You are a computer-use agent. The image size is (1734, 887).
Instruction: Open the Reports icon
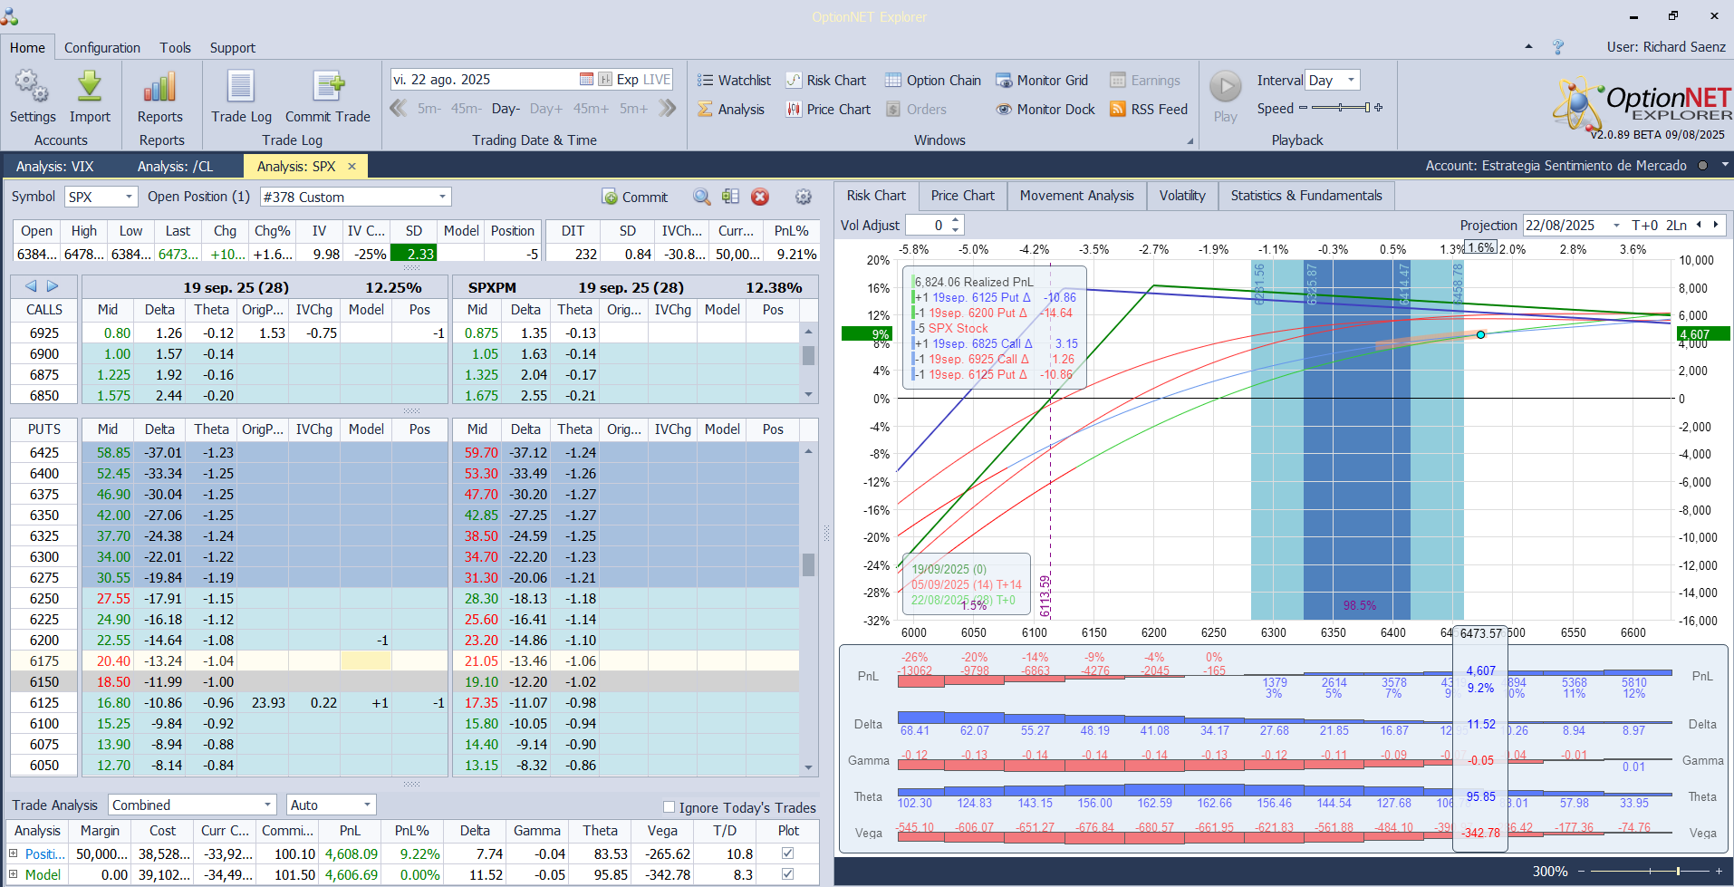(x=160, y=97)
